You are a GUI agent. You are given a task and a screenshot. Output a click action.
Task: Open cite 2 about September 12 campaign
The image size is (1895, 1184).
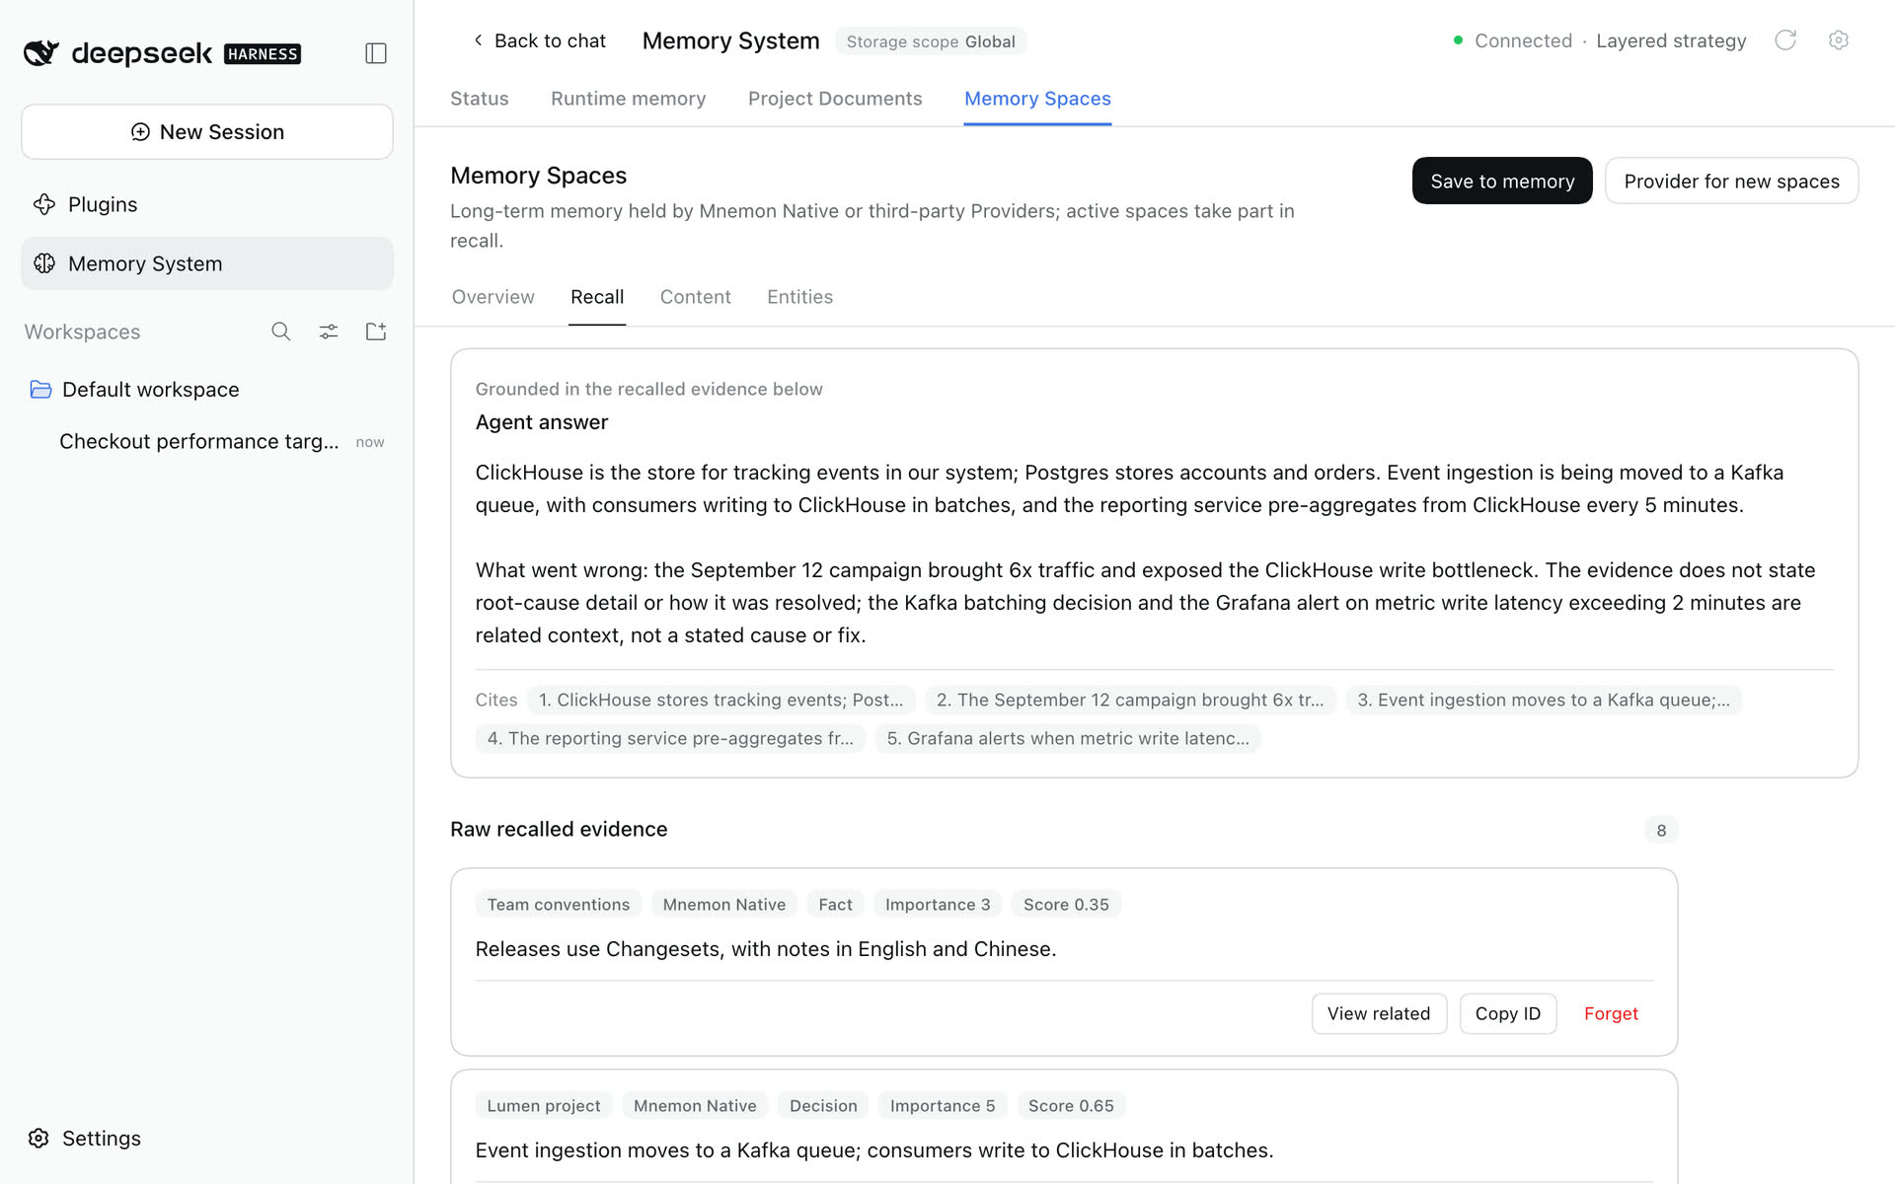(x=1130, y=700)
